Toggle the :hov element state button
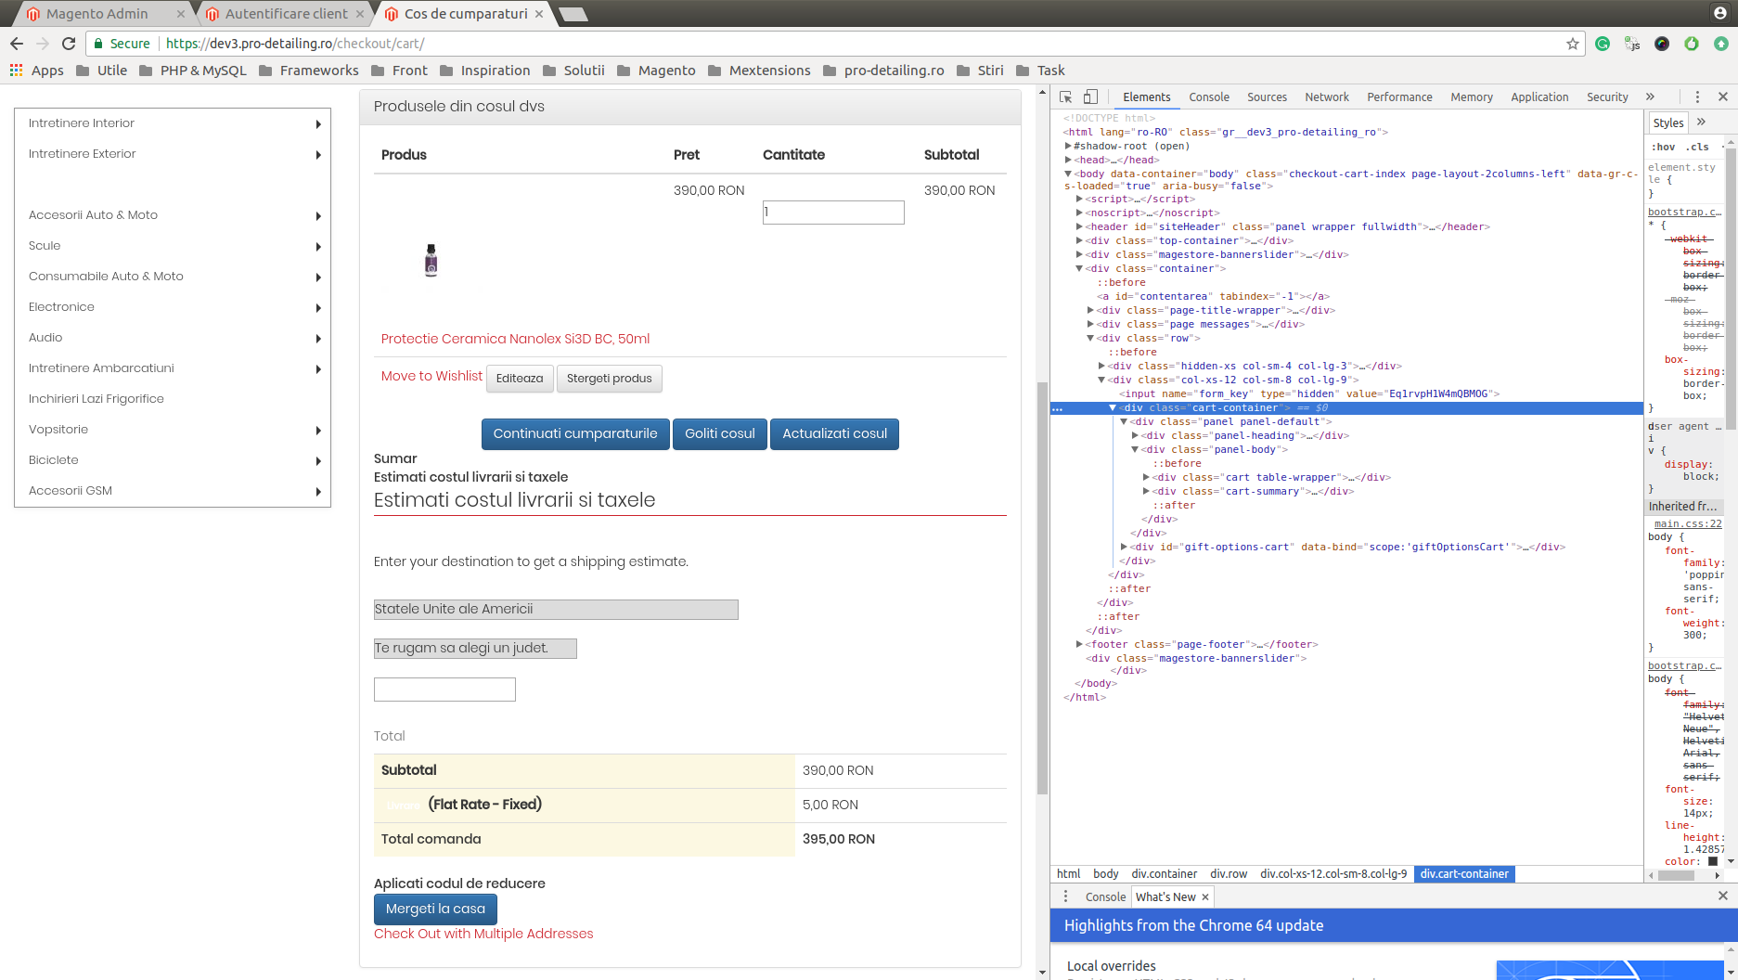This screenshot has height=980, width=1738. 1663,147
